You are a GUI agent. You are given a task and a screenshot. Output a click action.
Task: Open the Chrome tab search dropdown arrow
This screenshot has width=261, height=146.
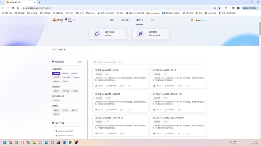pos(3,2)
